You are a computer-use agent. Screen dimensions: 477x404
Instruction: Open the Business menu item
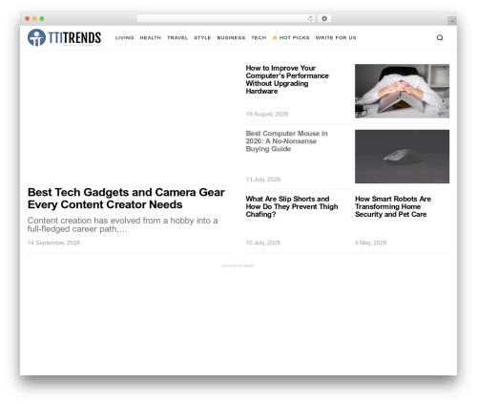coord(231,37)
